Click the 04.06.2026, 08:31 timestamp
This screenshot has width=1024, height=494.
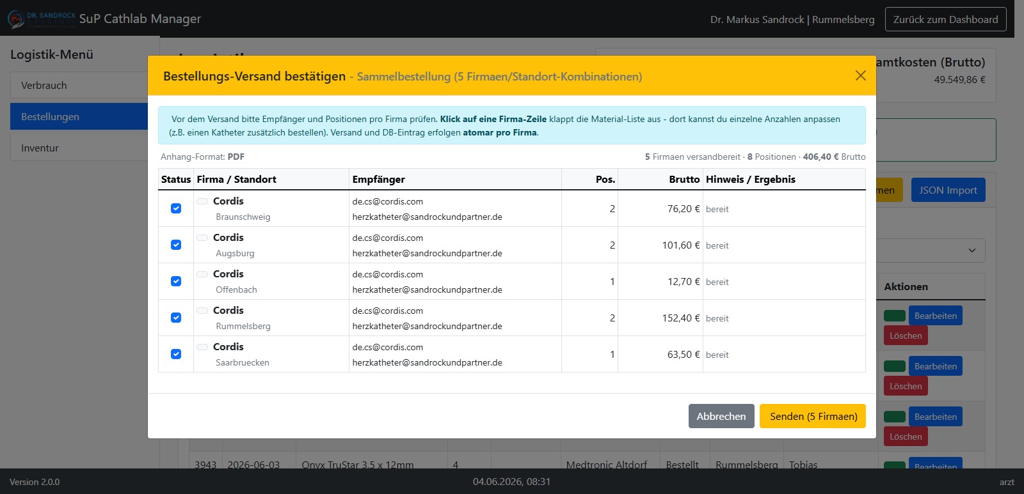coord(511,481)
